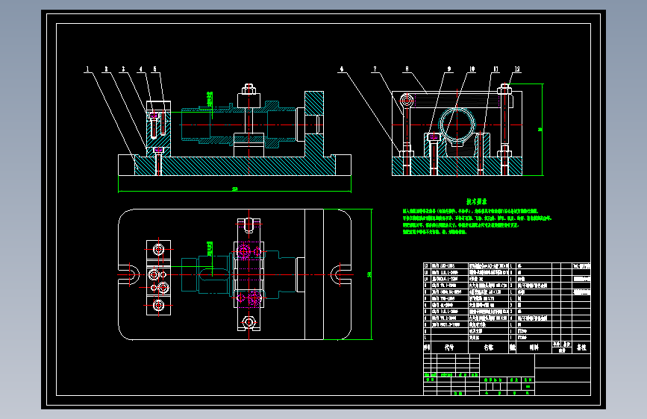This screenshot has width=647, height=419.
Task: Click part callout number 3
Action: click(123, 69)
